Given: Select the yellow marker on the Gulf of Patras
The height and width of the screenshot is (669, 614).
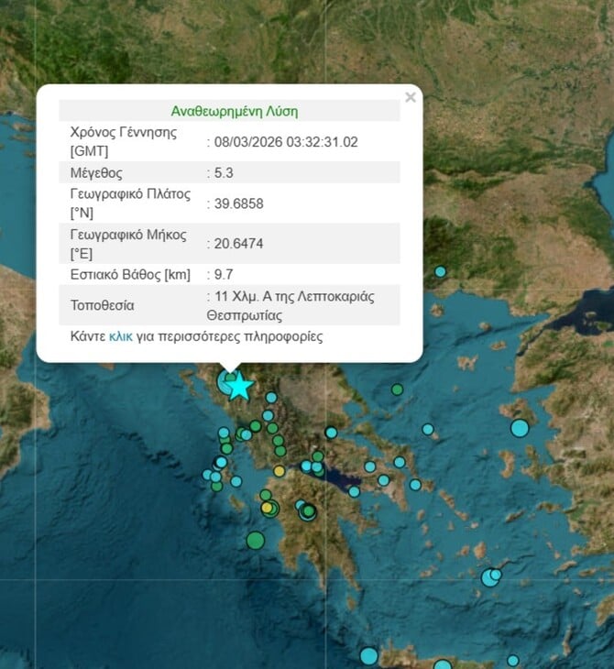Looking at the screenshot, I should coord(280,471).
